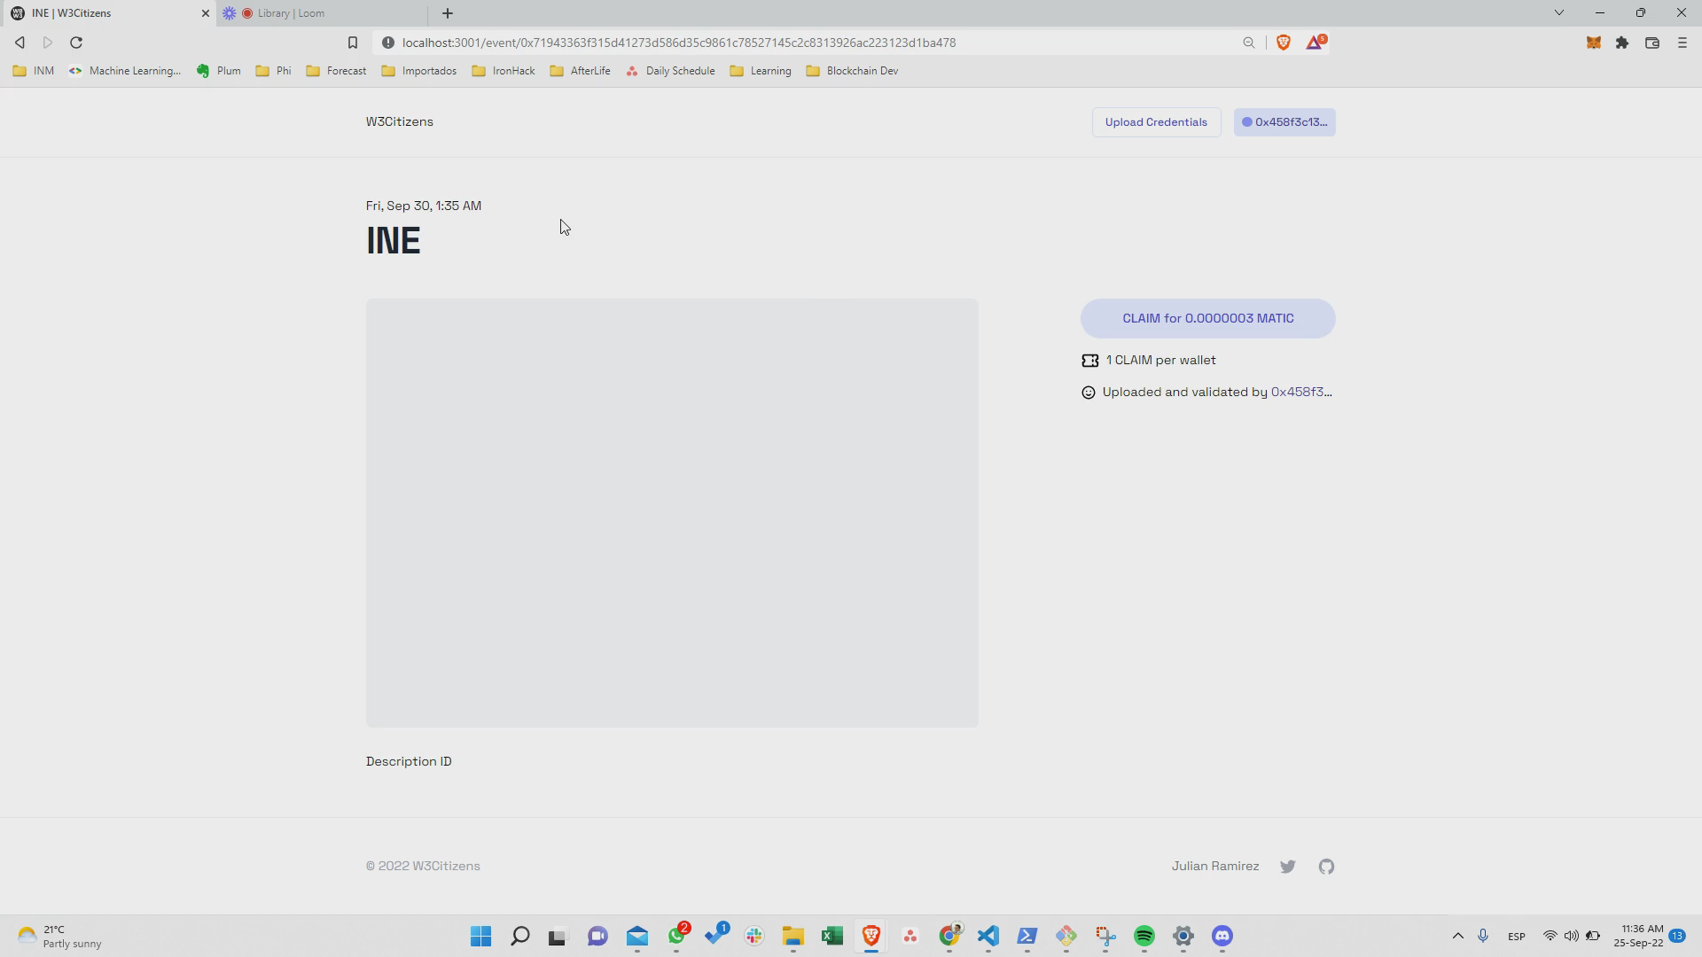Open Julian Ramirez GitHub icon
The height and width of the screenshot is (957, 1702).
(x=1326, y=867)
